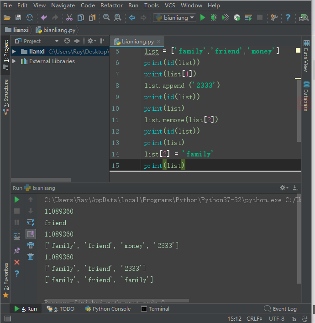This screenshot has height=323, width=315.
Task: Hide the Project panel
Action: coord(103,41)
